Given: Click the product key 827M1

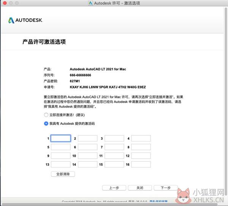Looking at the screenshot, I should 75,81.
